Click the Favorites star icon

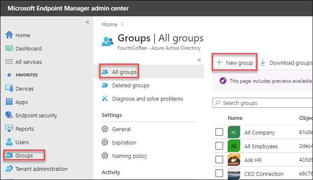pos(9,75)
